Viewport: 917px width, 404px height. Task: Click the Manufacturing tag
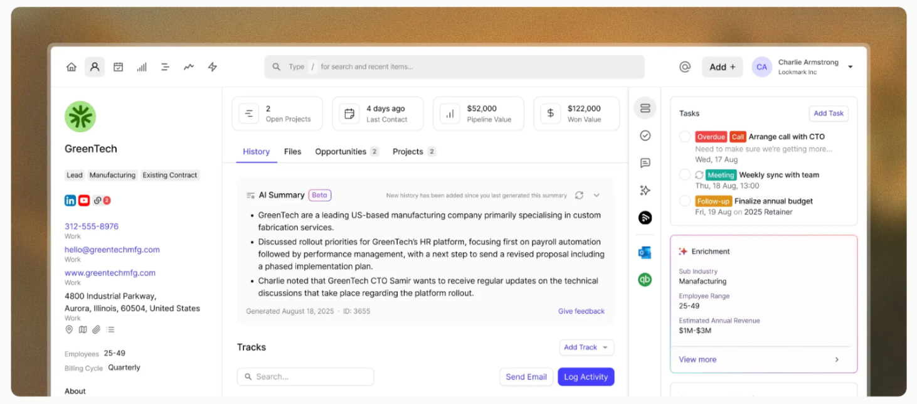tap(112, 175)
